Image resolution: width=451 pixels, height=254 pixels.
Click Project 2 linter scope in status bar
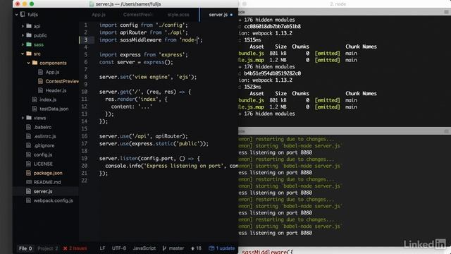pos(47,248)
